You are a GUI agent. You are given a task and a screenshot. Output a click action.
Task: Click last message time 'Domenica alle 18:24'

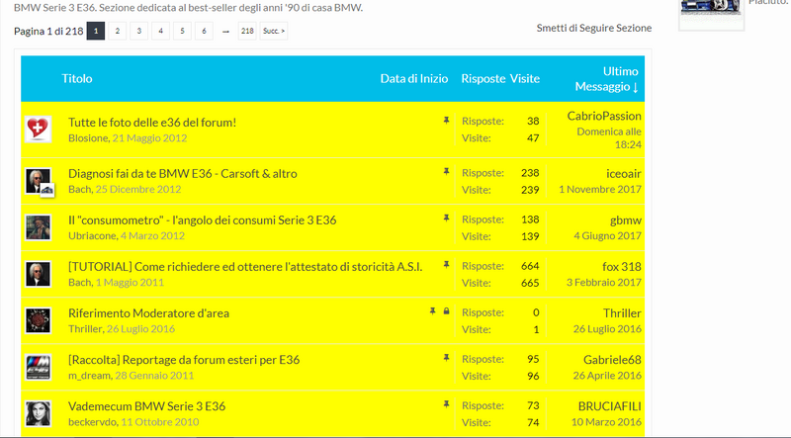[x=609, y=138]
